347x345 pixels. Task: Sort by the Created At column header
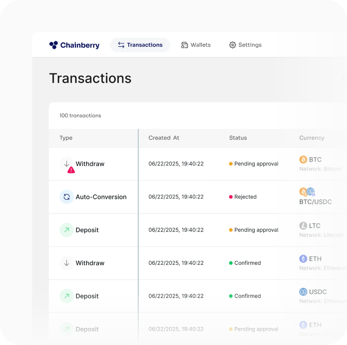point(164,138)
